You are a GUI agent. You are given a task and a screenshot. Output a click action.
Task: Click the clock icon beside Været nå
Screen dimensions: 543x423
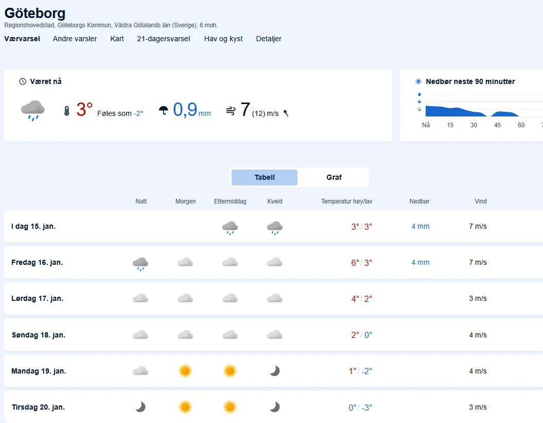tap(23, 81)
